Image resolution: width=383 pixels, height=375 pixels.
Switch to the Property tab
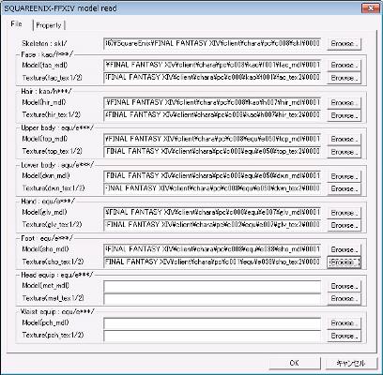coord(49,25)
